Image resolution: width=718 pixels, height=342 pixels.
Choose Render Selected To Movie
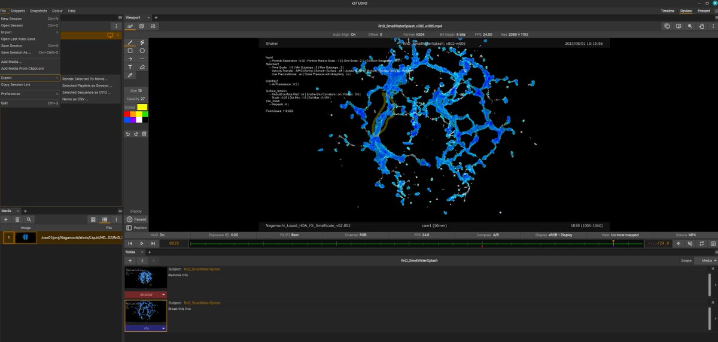pyautogui.click(x=85, y=78)
